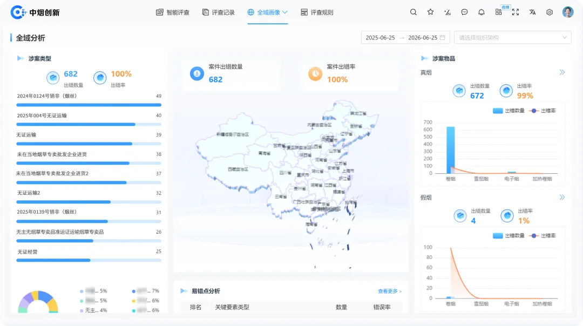
Task: Click the 真烟 出错数量 cube icon
Action: (459, 90)
